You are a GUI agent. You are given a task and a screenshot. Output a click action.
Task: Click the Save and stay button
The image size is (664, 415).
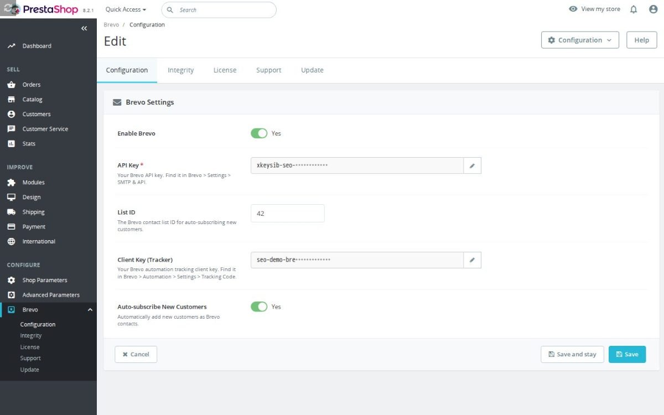572,354
